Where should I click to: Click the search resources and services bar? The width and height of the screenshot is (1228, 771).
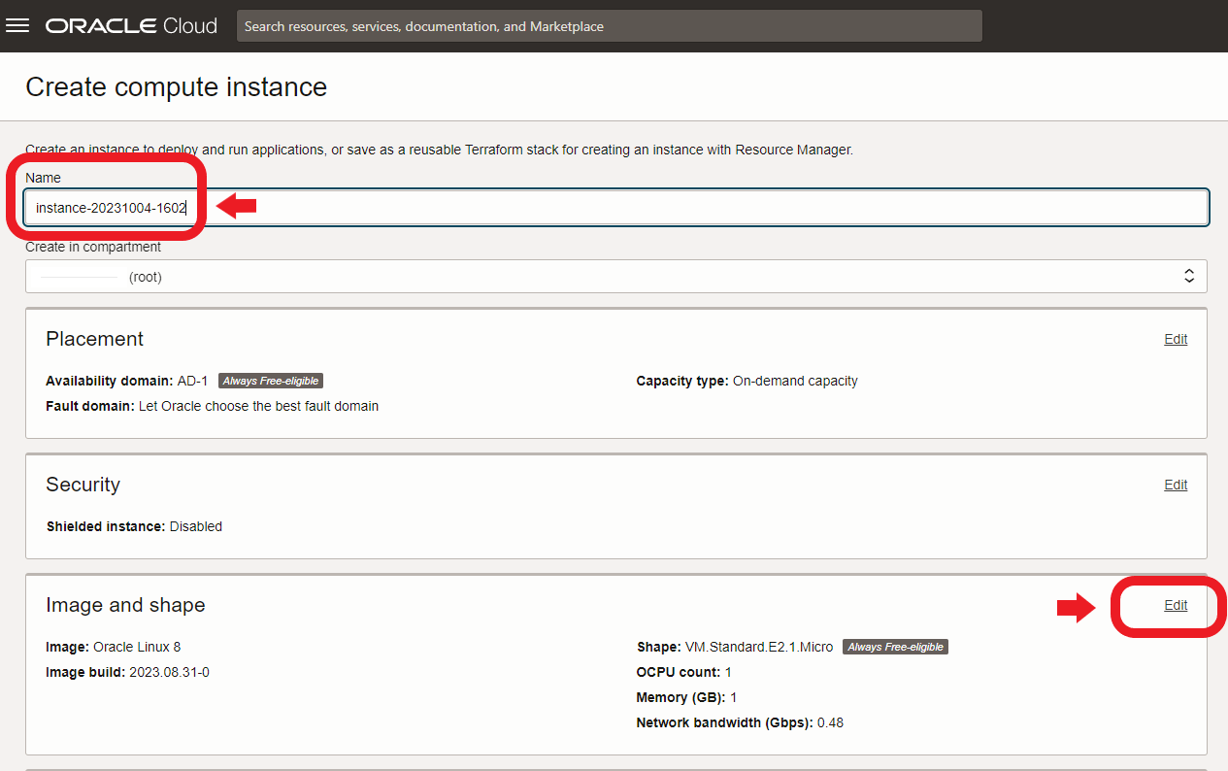609,26
